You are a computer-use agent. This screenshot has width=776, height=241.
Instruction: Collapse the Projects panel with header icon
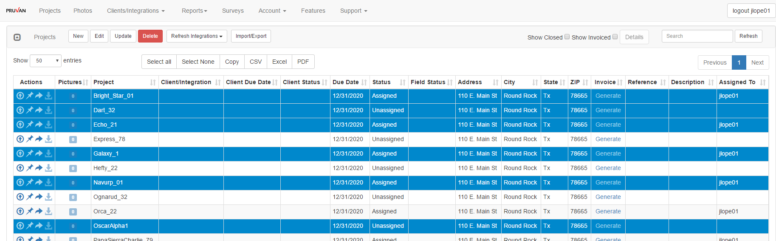pyautogui.click(x=17, y=37)
